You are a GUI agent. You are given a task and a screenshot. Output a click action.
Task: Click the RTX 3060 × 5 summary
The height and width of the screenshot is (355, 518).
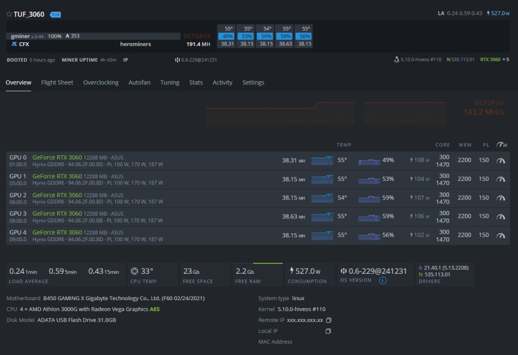(495, 60)
